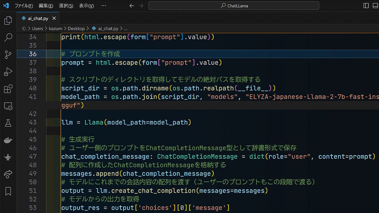379x213 pixels.
Task: Open the Remote Explorer view
Action: [x=8, y=106]
